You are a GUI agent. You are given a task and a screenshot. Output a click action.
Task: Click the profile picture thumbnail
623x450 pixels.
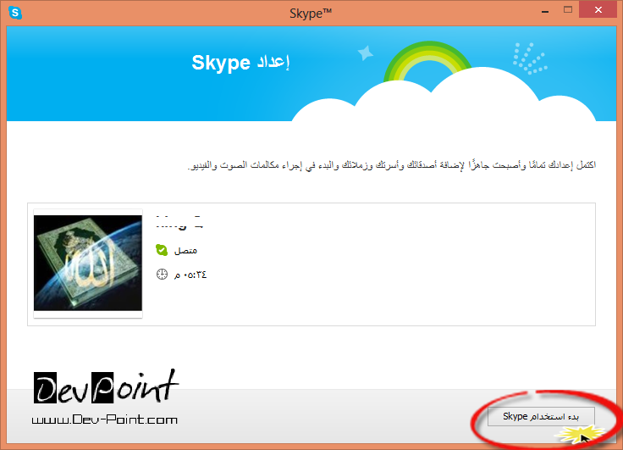[x=88, y=263]
